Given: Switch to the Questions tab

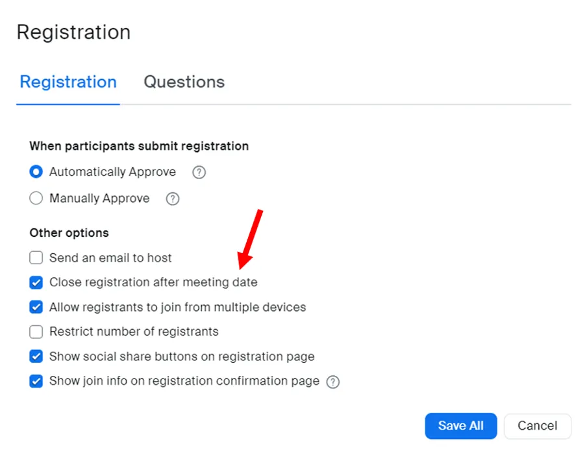Looking at the screenshot, I should [184, 82].
